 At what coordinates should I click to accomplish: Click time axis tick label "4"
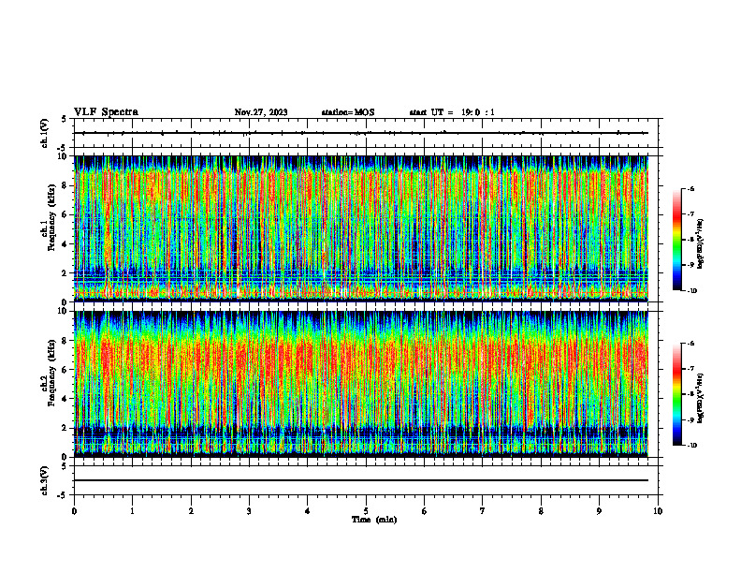(308, 511)
